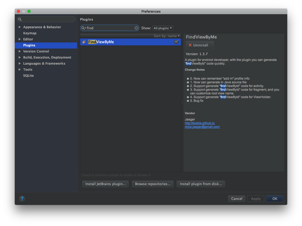This screenshot has width=302, height=226.
Task: Click Install JetBrains plugin button
Action: (106, 184)
